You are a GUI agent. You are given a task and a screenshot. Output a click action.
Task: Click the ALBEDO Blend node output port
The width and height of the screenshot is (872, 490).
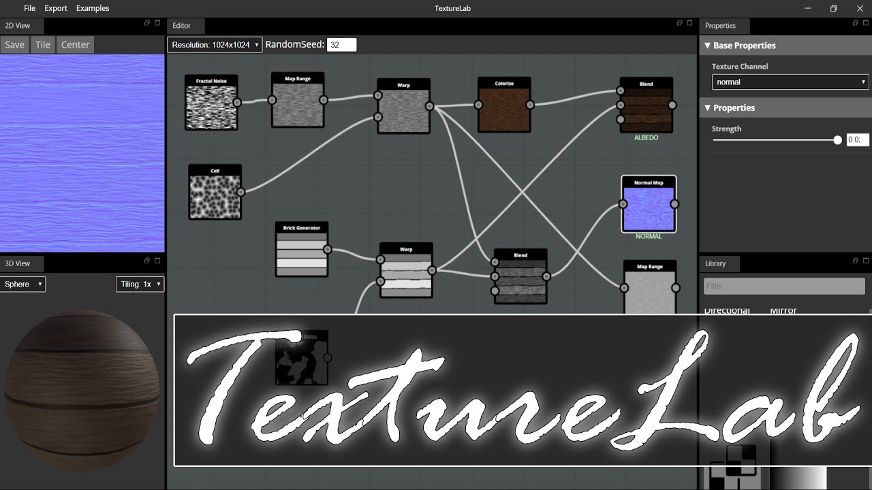click(x=672, y=105)
